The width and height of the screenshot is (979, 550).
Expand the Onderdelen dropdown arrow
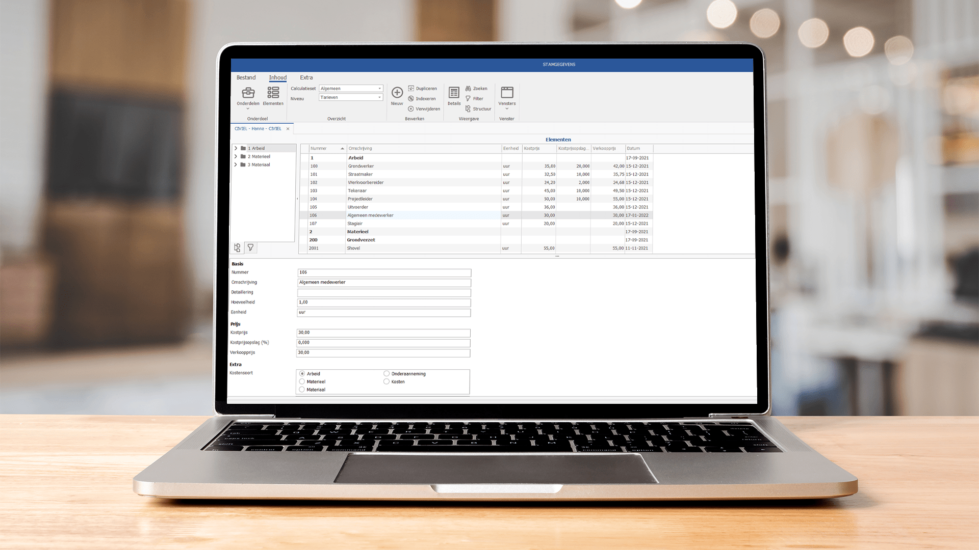248,108
